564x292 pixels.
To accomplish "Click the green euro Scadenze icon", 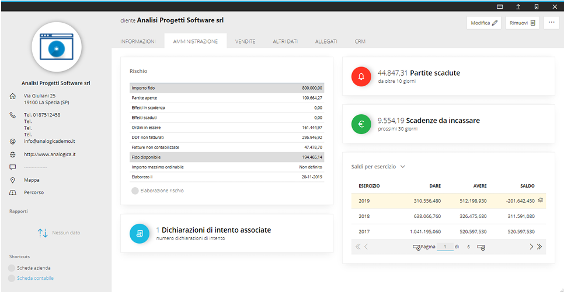I will pyautogui.click(x=361, y=124).
